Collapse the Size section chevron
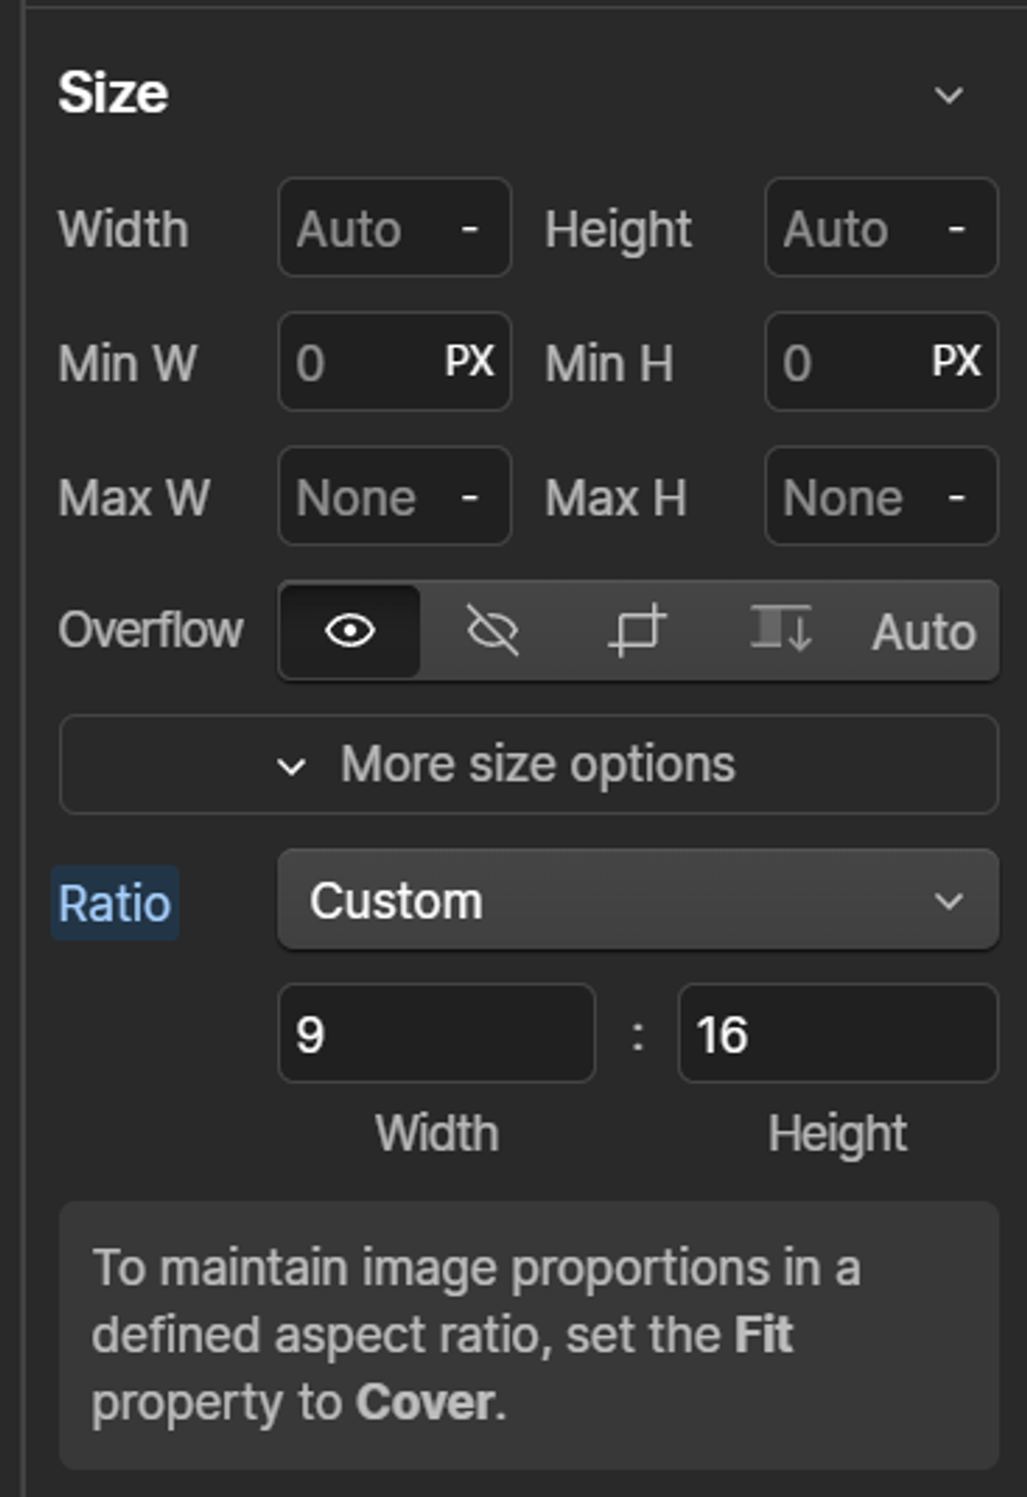This screenshot has height=1497, width=1027. coord(948,94)
